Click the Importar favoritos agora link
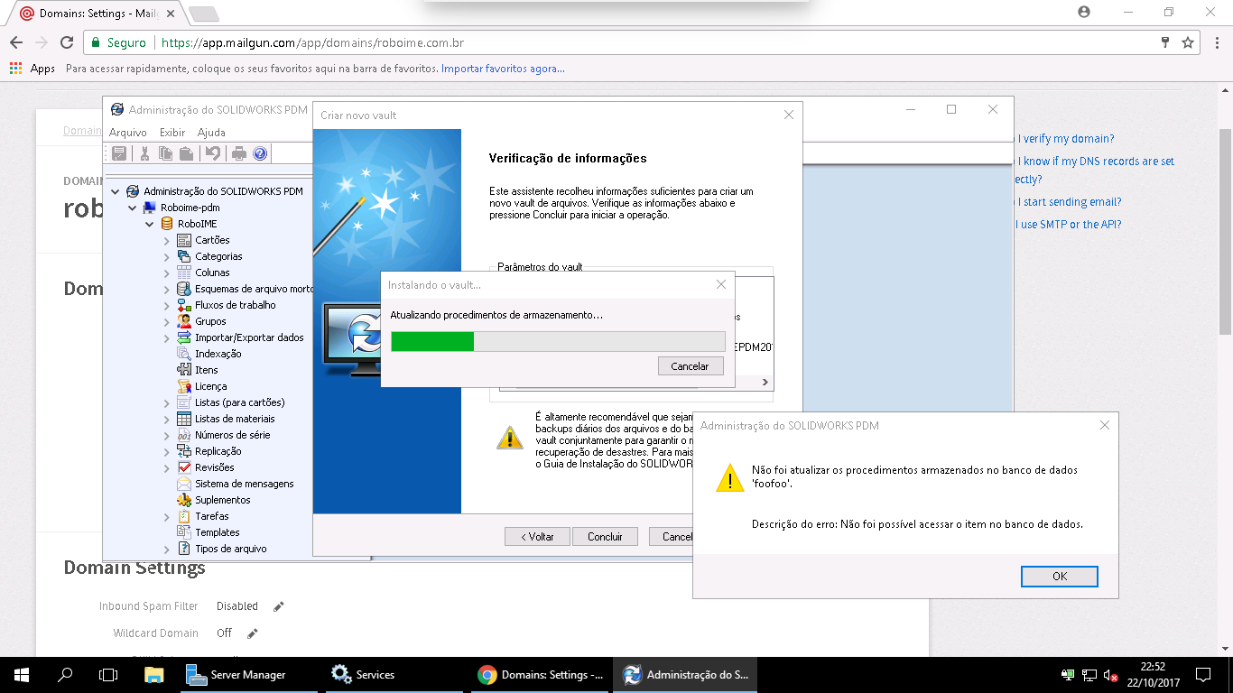The height and width of the screenshot is (693, 1233). [x=503, y=69]
